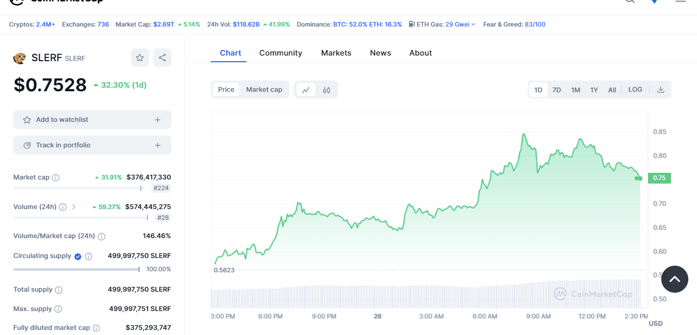Click the Market cap rank progress bar
697x335 pixels.
click(x=79, y=188)
